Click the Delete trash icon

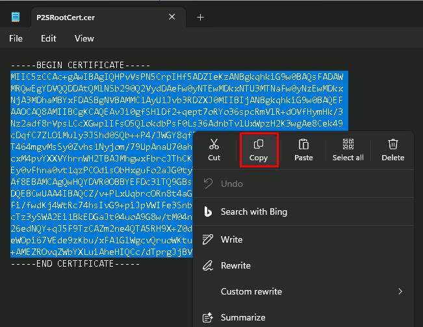392,144
